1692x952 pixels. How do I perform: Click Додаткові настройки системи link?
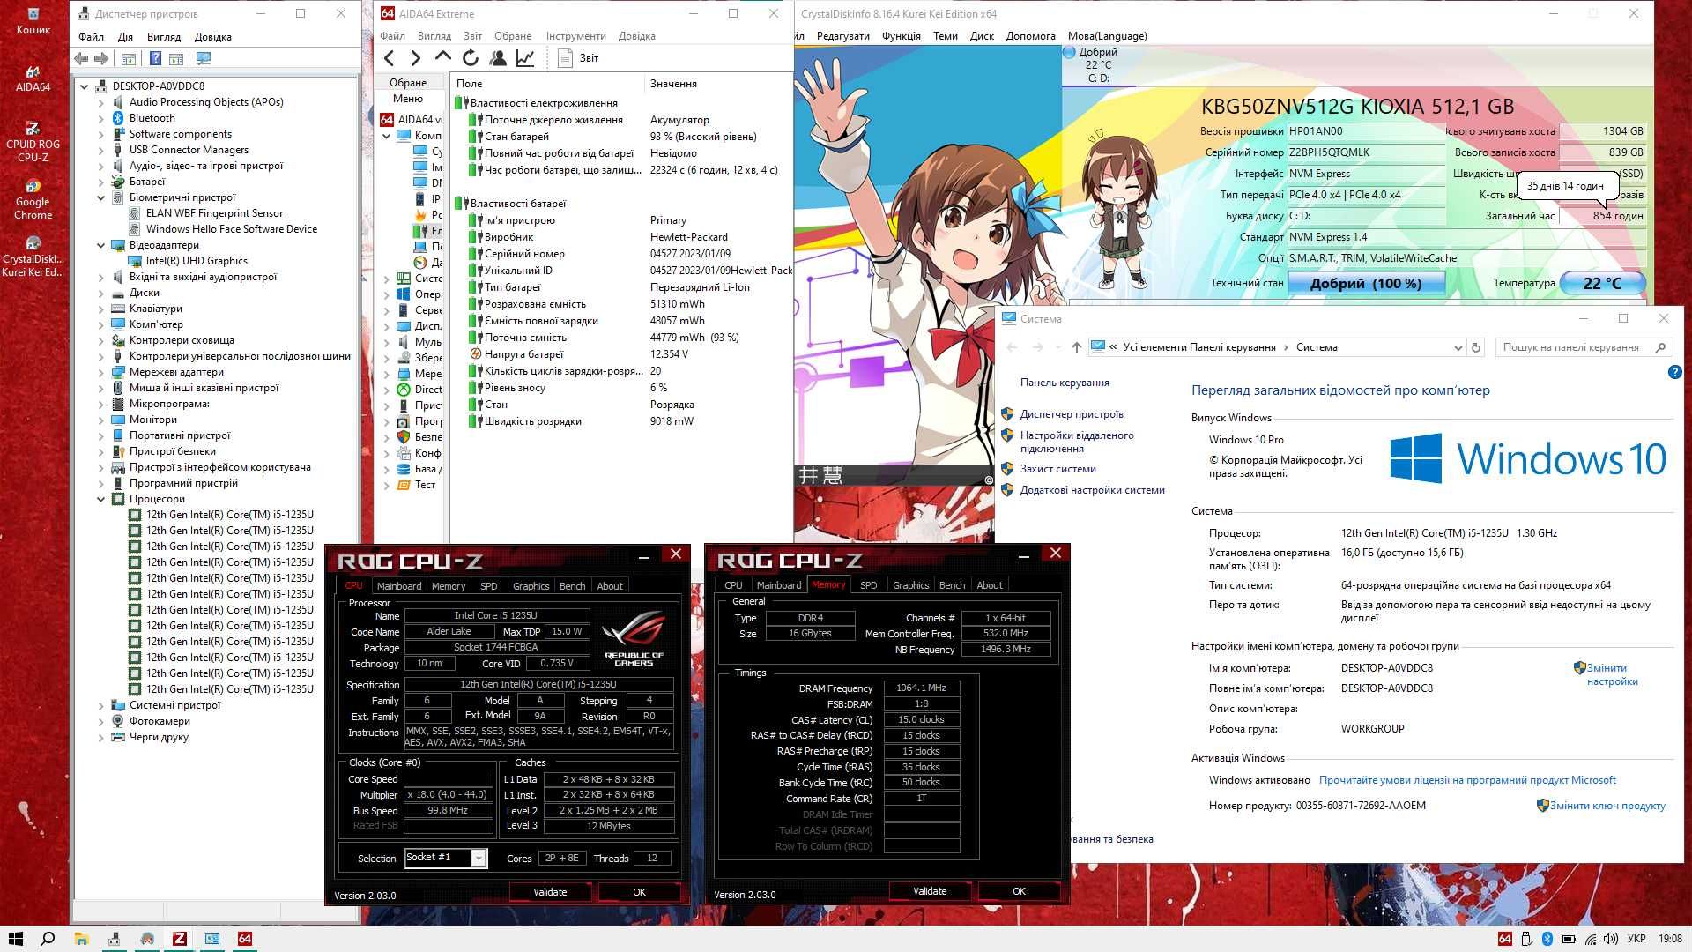click(x=1092, y=490)
